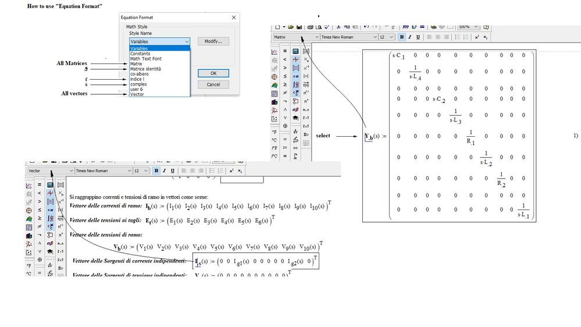Close the Equation Format dialog
581x327 pixels.
[233, 17]
